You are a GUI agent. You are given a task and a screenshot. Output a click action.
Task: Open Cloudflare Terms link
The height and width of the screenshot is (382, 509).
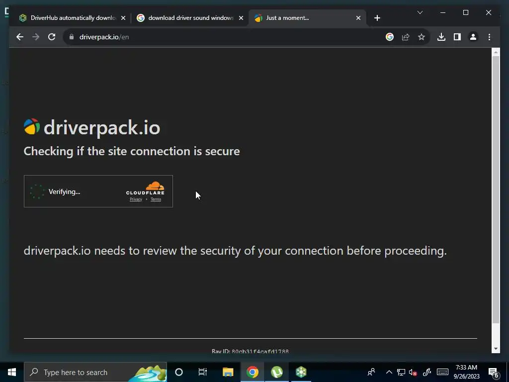point(156,199)
